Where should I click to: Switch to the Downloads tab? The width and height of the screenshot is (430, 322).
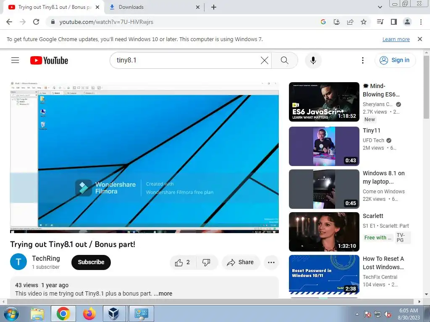154,7
